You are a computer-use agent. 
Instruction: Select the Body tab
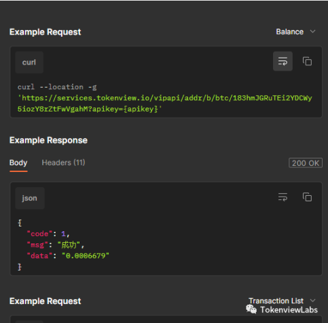18,163
